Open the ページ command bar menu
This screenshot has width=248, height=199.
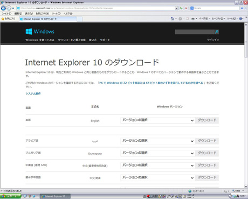204,18
